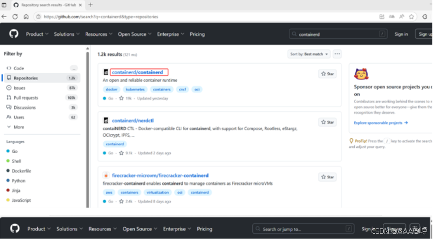Click the translate icon in address bar
The width and height of the screenshot is (433, 239).
(x=392, y=17)
